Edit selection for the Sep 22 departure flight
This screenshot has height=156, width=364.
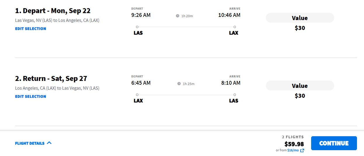pos(31,29)
